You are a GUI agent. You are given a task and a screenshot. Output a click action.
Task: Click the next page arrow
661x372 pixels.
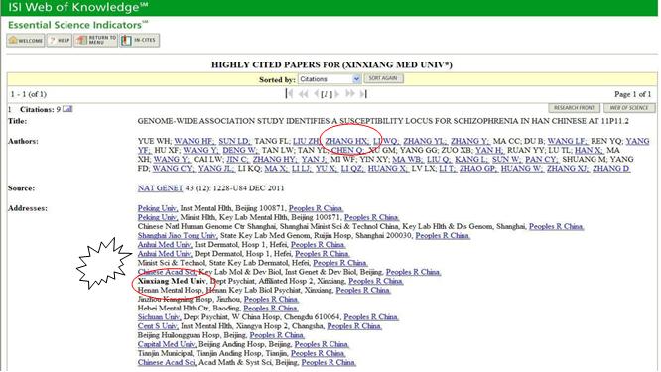click(337, 94)
